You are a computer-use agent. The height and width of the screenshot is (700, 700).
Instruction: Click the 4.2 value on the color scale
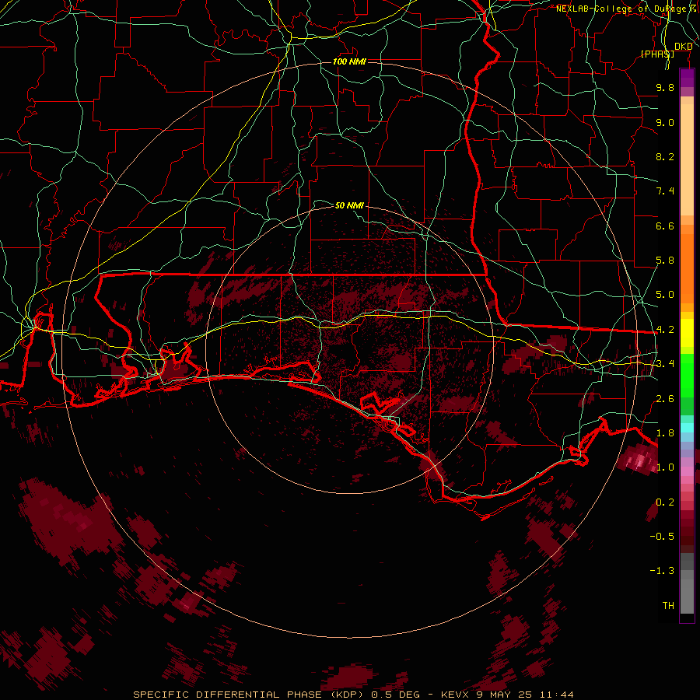pos(665,330)
